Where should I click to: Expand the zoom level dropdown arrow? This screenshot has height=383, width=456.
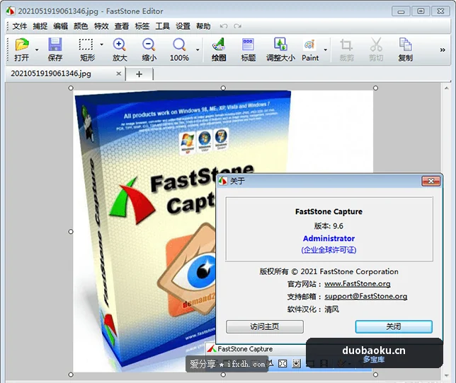tap(198, 50)
